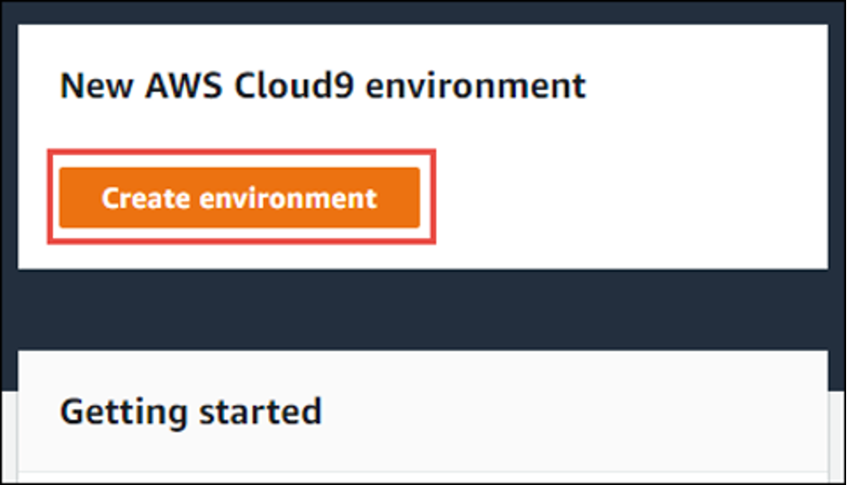847x485 pixels.
Task: Open the Getting started section heading
Action: tap(191, 412)
